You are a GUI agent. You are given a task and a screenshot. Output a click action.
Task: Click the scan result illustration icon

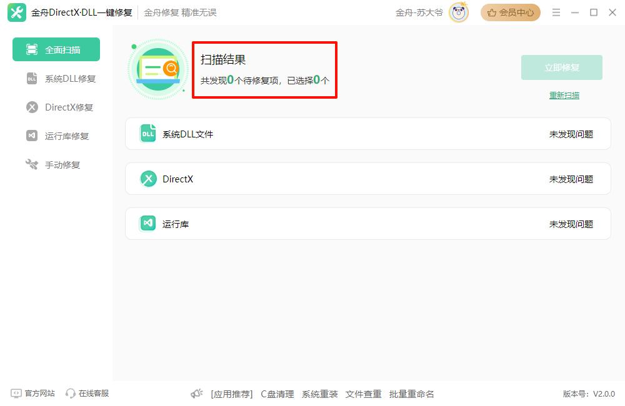159,68
